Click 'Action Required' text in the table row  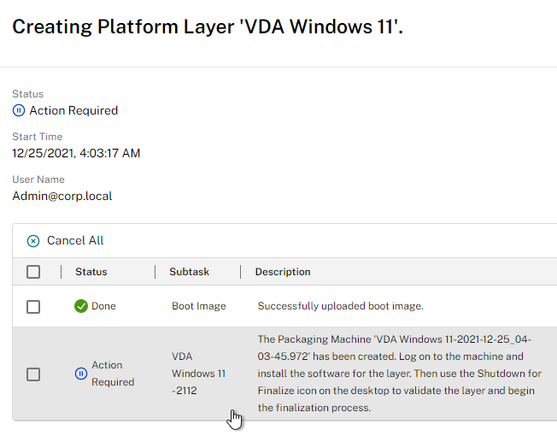pyautogui.click(x=113, y=374)
